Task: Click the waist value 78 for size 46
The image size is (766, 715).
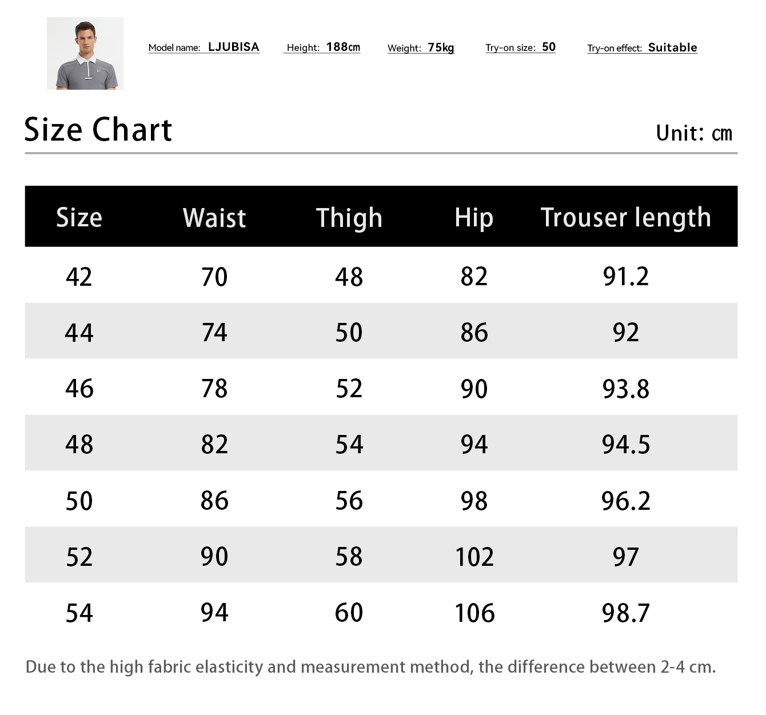Action: tap(214, 389)
